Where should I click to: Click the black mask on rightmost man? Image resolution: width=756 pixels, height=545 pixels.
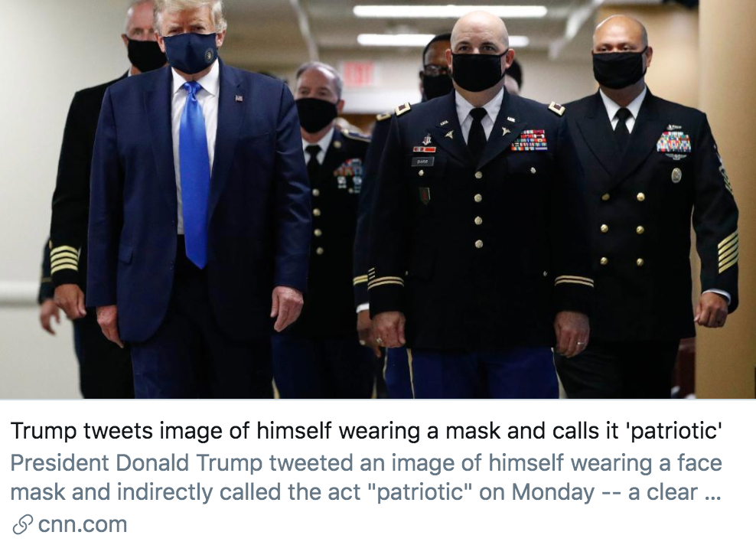(619, 67)
